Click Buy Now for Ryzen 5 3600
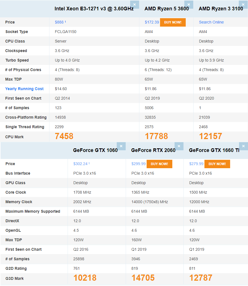Image resolution: width=248 pixels, height=286 pixels. 173,22
